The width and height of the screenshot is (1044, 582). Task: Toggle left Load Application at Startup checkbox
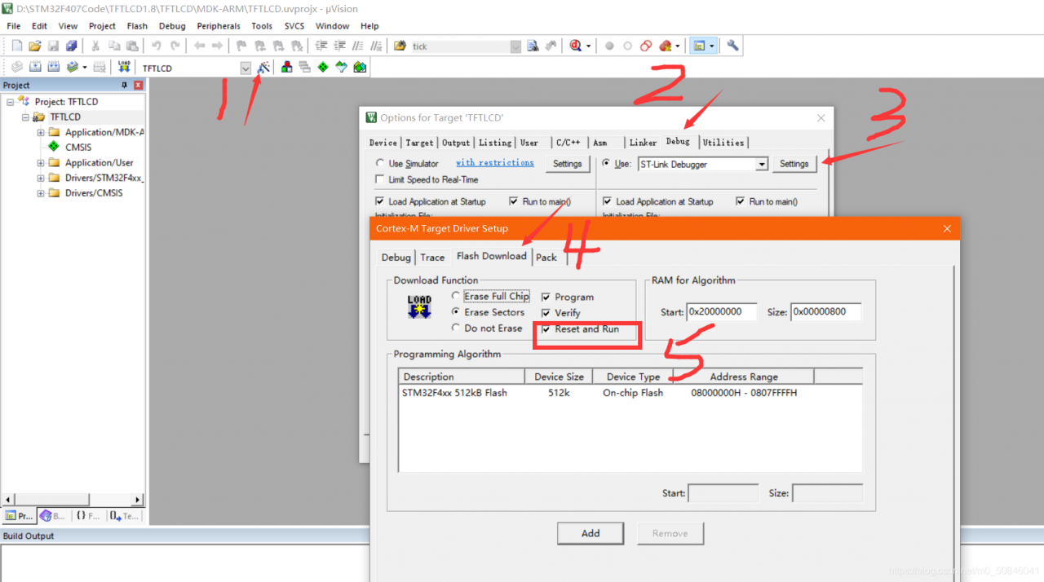[380, 201]
